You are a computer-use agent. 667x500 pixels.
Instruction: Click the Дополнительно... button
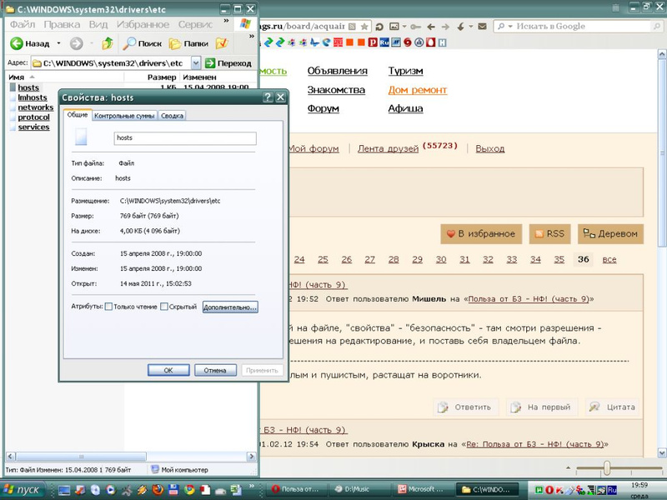(x=230, y=307)
